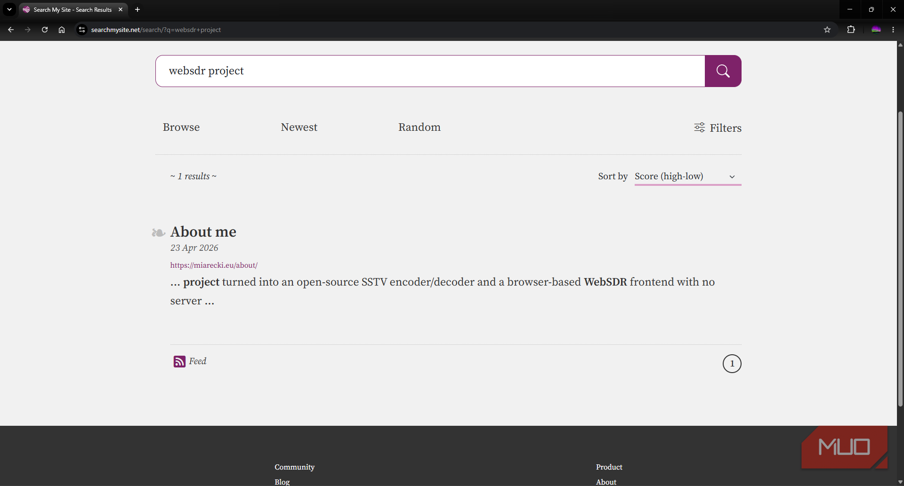The height and width of the screenshot is (486, 904).
Task: View site information icon in address bar
Action: (82, 30)
